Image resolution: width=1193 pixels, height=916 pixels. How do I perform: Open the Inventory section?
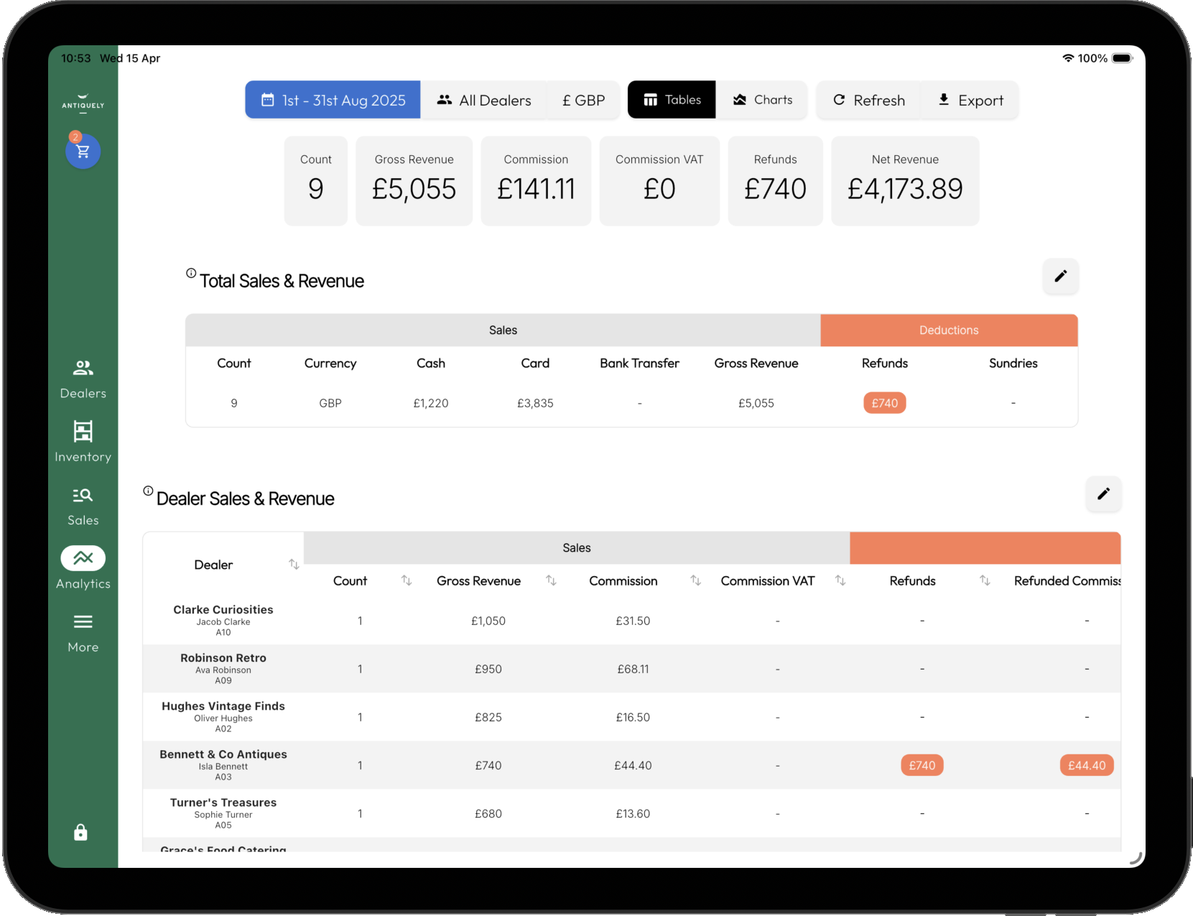pos(83,443)
